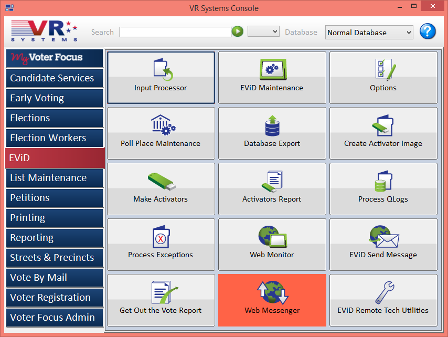Open the Process Exceptions icon

click(x=161, y=237)
